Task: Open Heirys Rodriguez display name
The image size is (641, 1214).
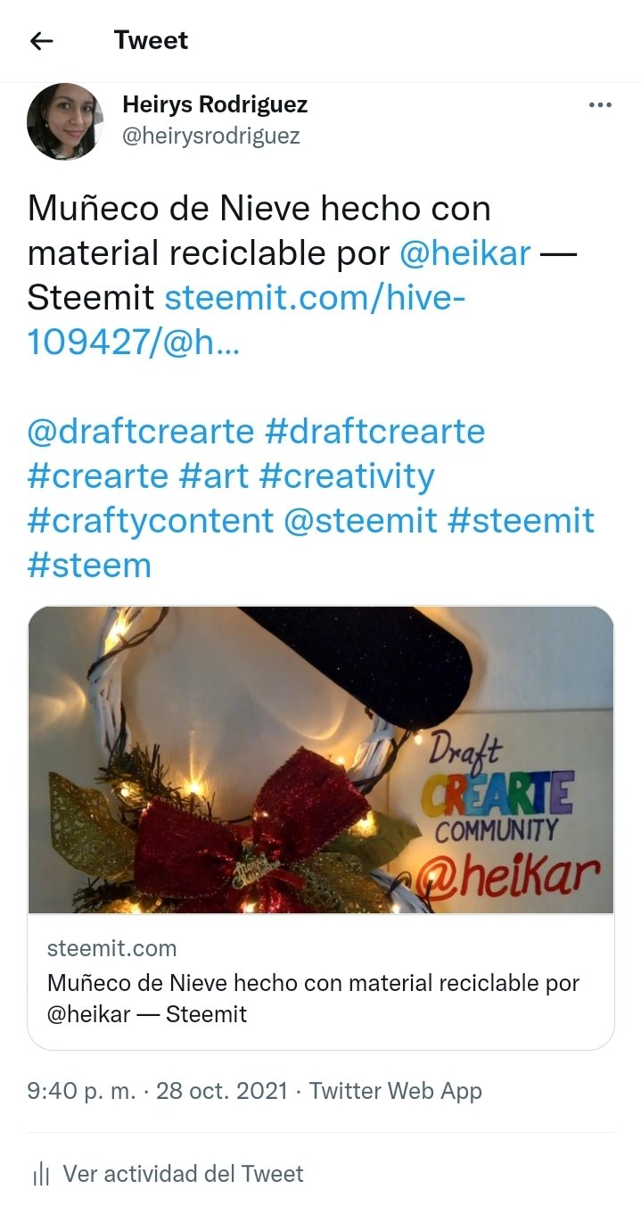Action: point(215,104)
